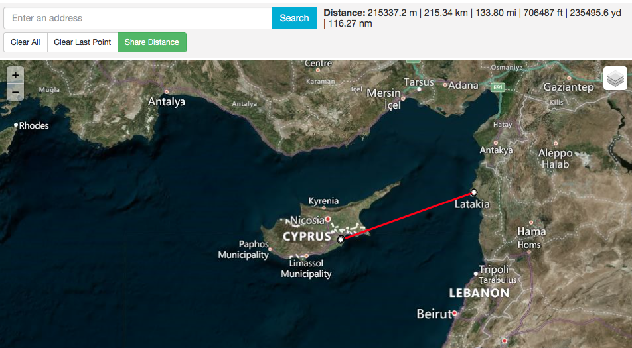Open the map layers switcher icon
The width and height of the screenshot is (632, 348).
tap(615, 78)
